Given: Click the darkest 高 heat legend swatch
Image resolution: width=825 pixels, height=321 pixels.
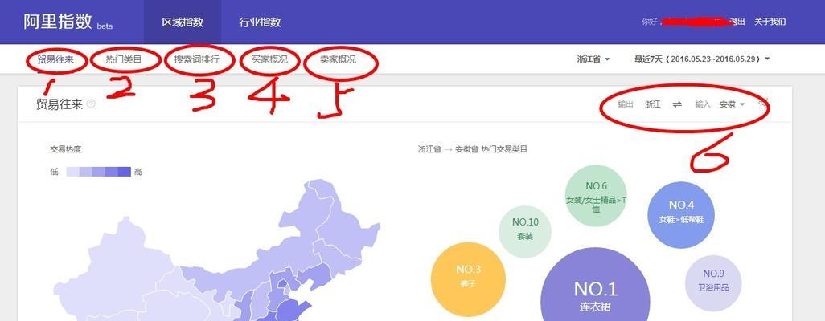Looking at the screenshot, I should coord(125,172).
